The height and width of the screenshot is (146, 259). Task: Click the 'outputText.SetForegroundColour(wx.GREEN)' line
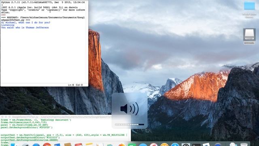tap(30, 140)
